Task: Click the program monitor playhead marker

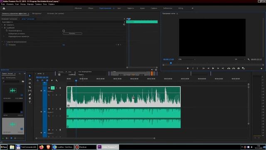Action: pos(171,63)
